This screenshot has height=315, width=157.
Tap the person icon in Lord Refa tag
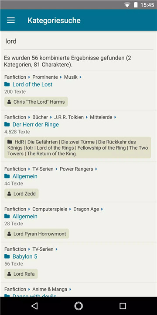click(9, 274)
